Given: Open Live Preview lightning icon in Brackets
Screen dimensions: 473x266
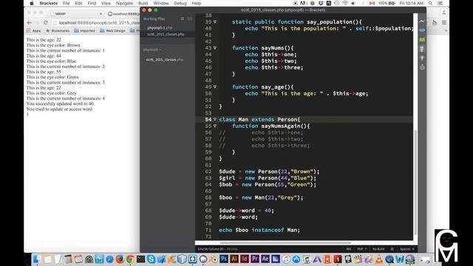Looking at the screenshot, I should [x=422, y=21].
